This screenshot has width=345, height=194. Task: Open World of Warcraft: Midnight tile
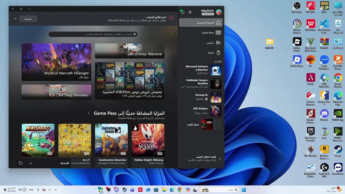coord(56,62)
